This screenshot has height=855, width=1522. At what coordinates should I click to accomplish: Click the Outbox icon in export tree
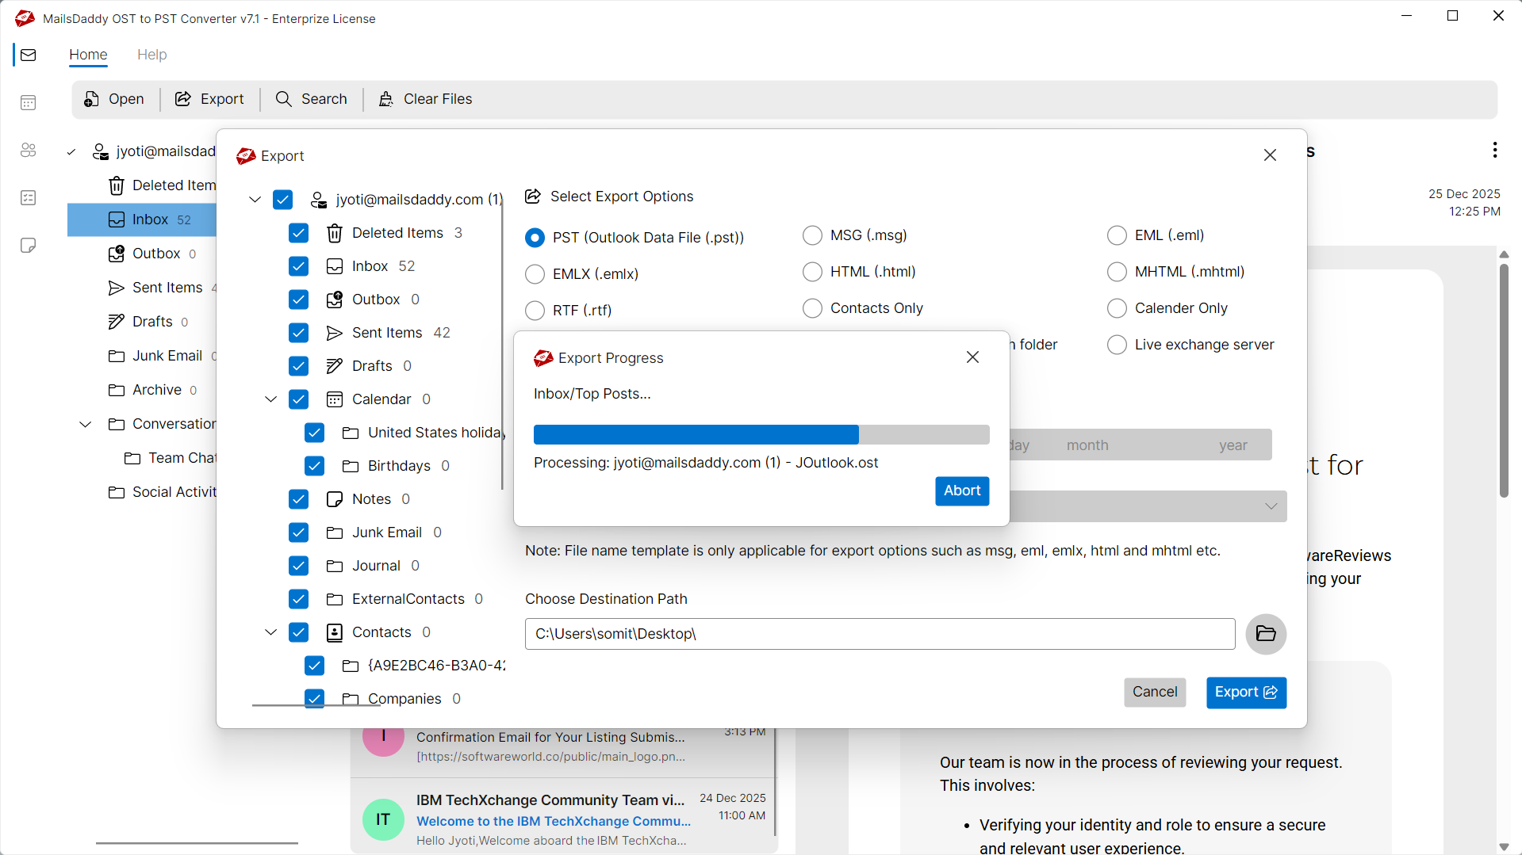point(335,300)
